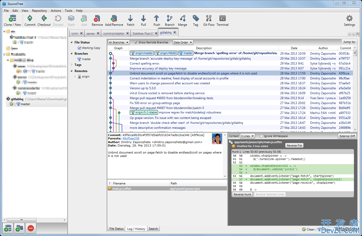Expand the origin remote node
The width and height of the screenshot is (362, 236).
coord(75,76)
